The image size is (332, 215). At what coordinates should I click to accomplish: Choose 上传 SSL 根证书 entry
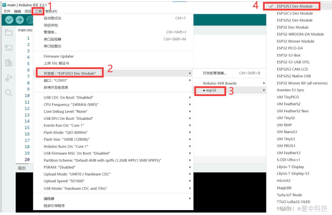[x=113, y=63]
